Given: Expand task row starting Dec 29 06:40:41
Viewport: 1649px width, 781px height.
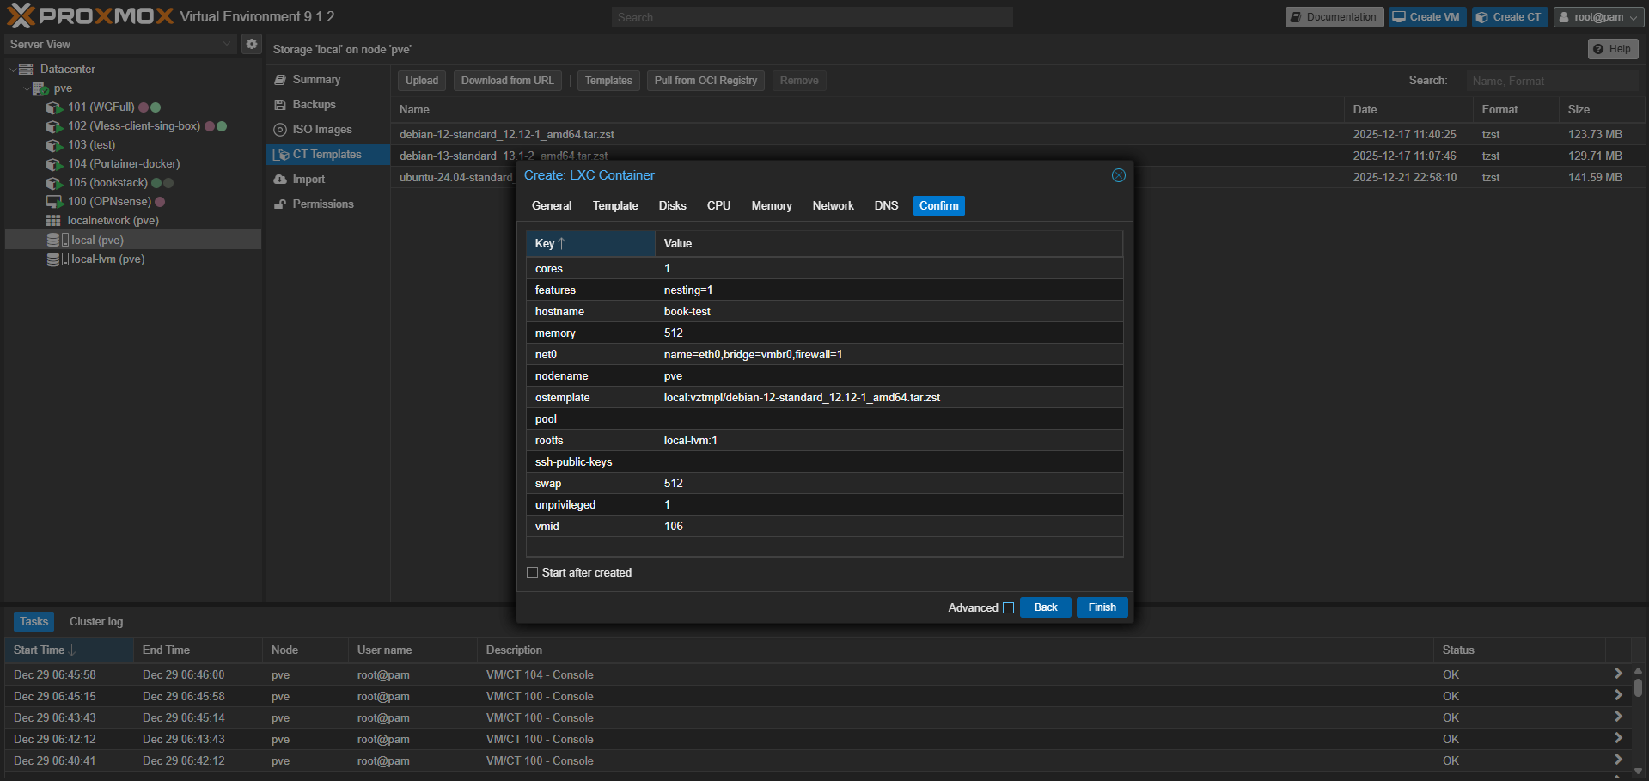Looking at the screenshot, I should pos(1618,760).
